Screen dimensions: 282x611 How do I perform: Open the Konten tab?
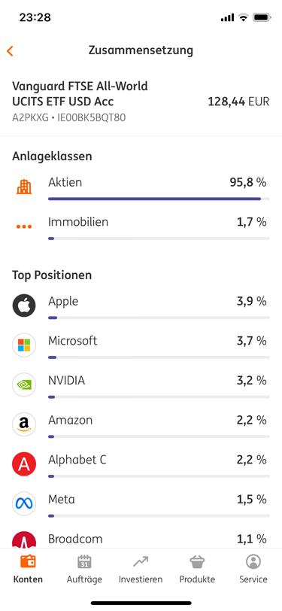[x=28, y=570]
